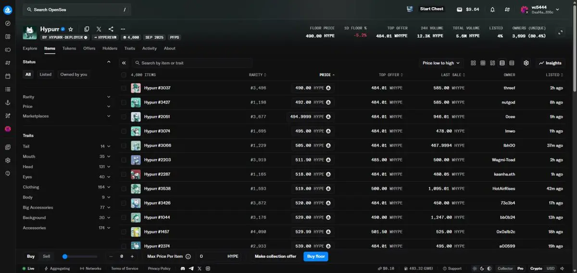Expand the Tail trait filter
The image size is (577, 273).
point(67,146)
